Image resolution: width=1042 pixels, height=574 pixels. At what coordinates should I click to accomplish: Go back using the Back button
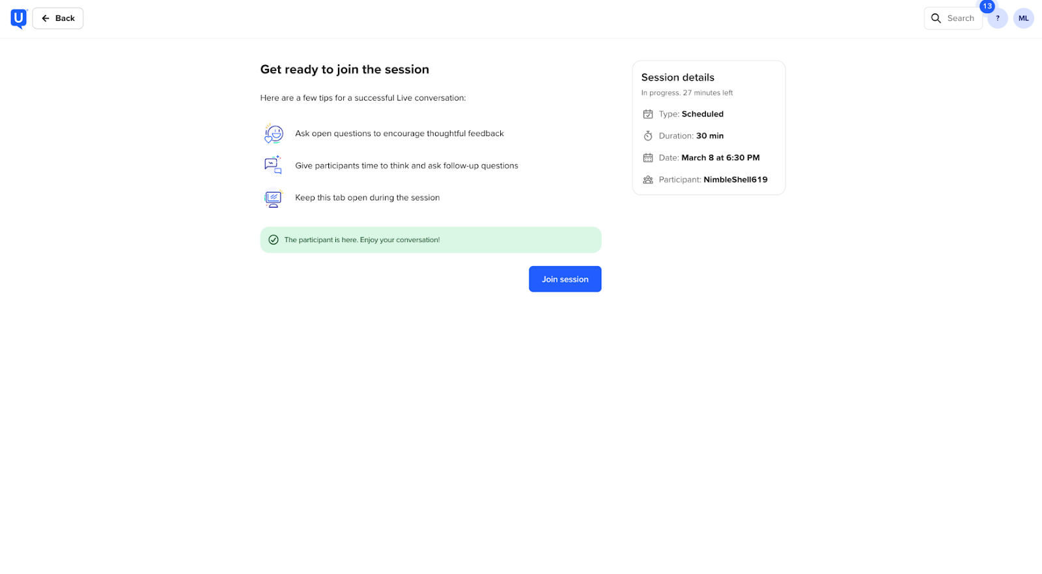58,18
